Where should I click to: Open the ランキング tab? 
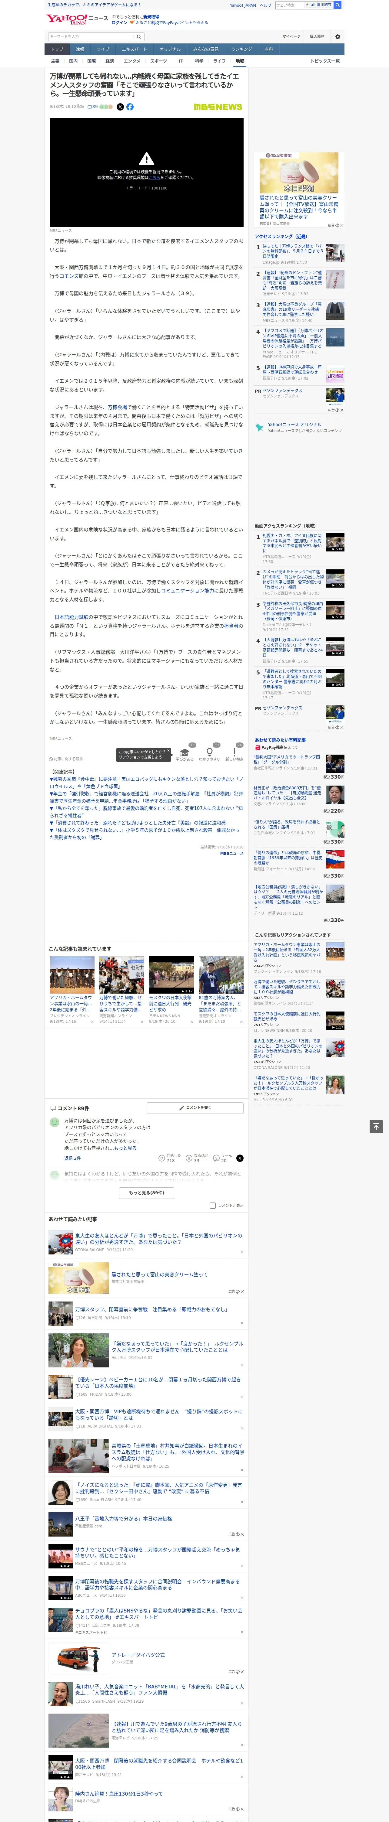241,49
